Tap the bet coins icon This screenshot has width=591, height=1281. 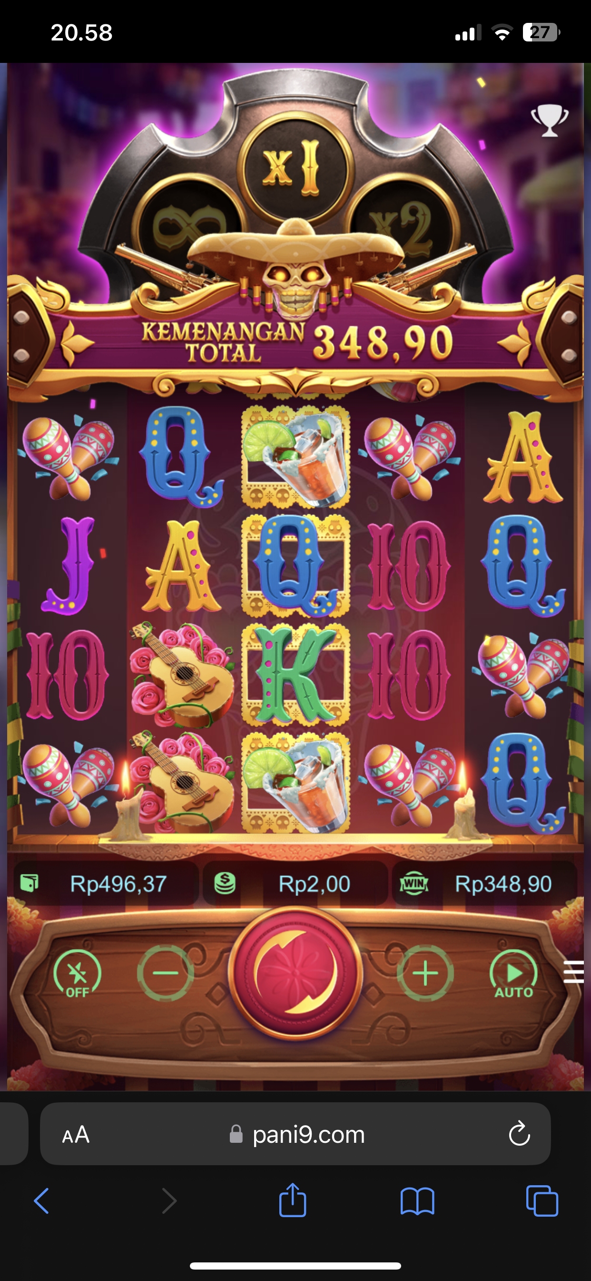(x=225, y=884)
